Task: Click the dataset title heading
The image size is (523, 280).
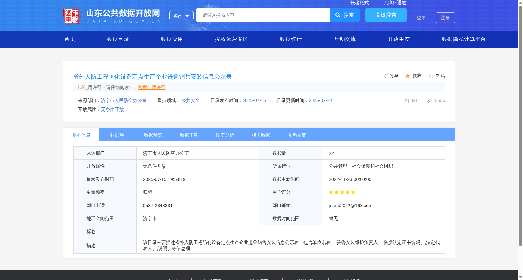Action: (152, 77)
